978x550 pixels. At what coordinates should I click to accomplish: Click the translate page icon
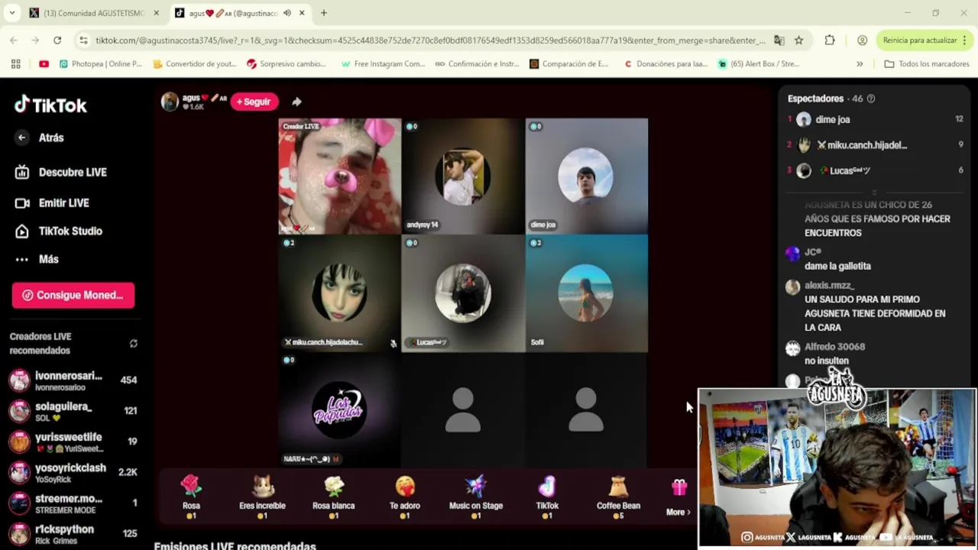[x=779, y=40]
